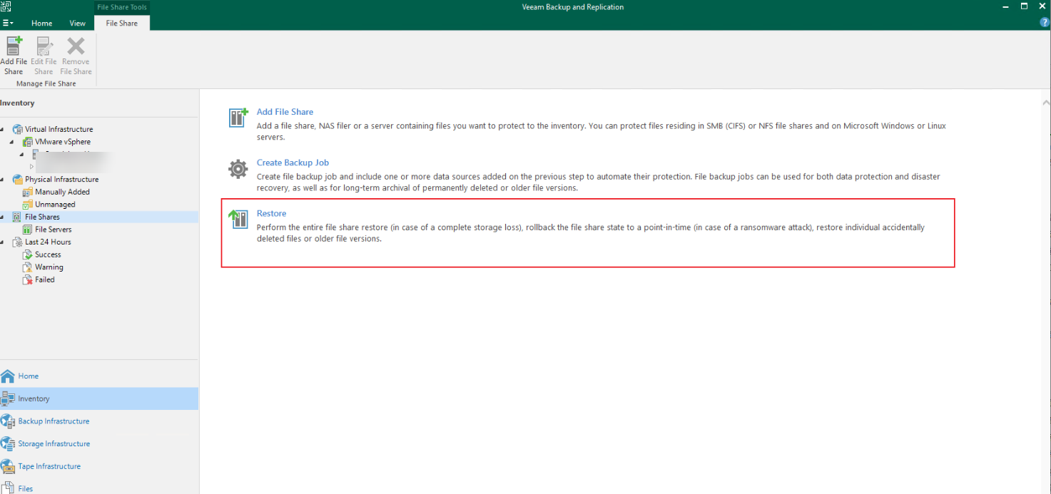Open the help question mark icon

point(1045,23)
